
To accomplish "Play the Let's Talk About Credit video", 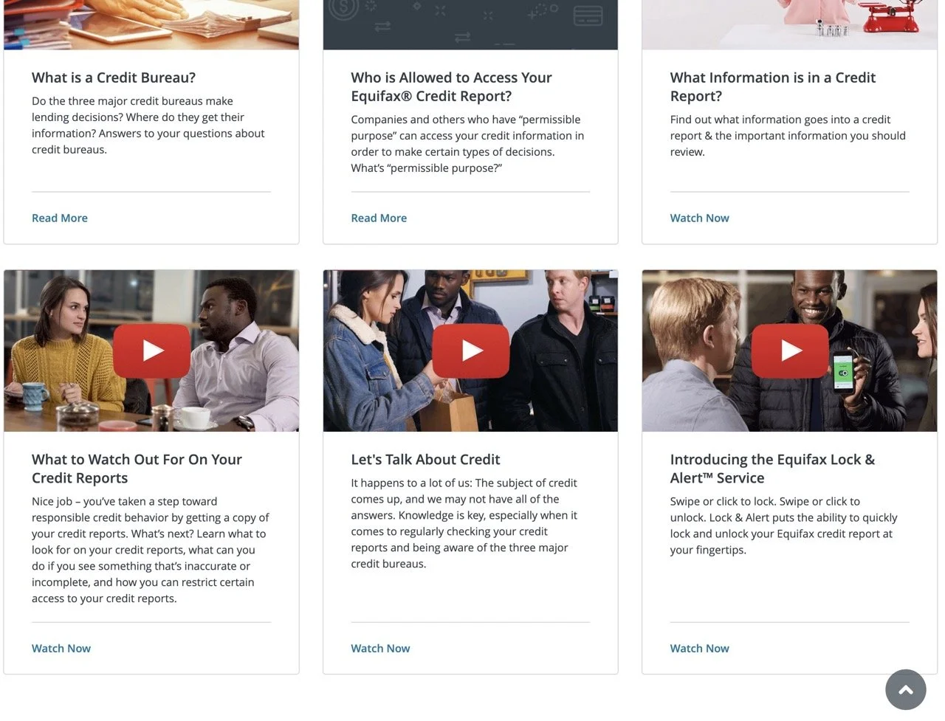I will 471,351.
